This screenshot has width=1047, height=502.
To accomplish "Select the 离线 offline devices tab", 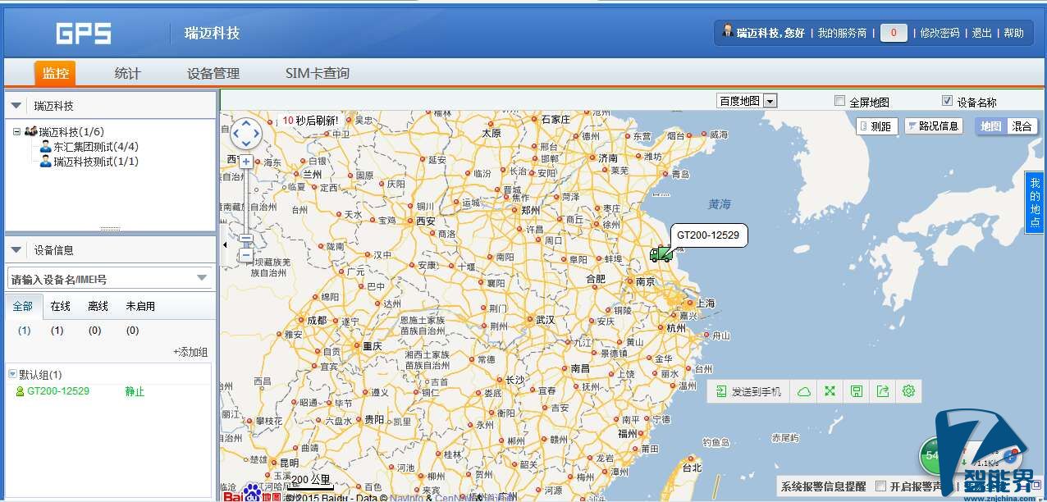I will click(x=98, y=306).
